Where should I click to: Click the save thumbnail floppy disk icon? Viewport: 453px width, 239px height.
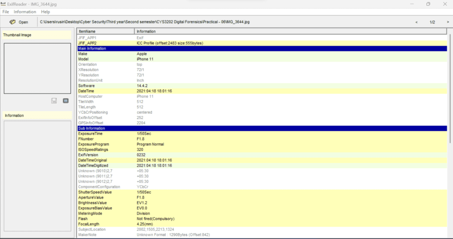tap(54, 101)
